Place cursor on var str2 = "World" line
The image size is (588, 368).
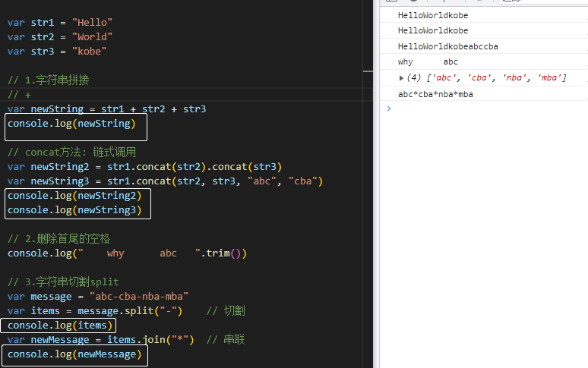tap(59, 37)
